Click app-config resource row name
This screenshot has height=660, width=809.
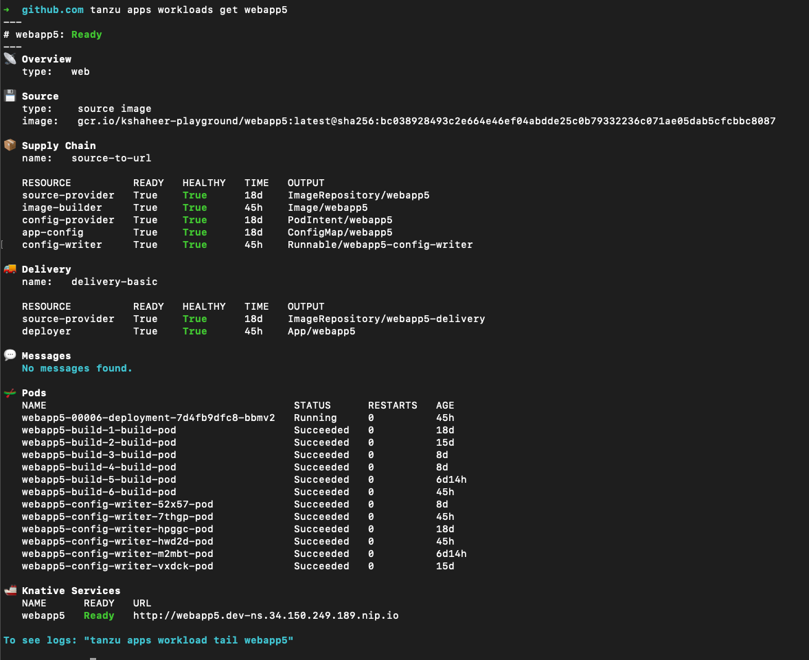click(x=53, y=233)
